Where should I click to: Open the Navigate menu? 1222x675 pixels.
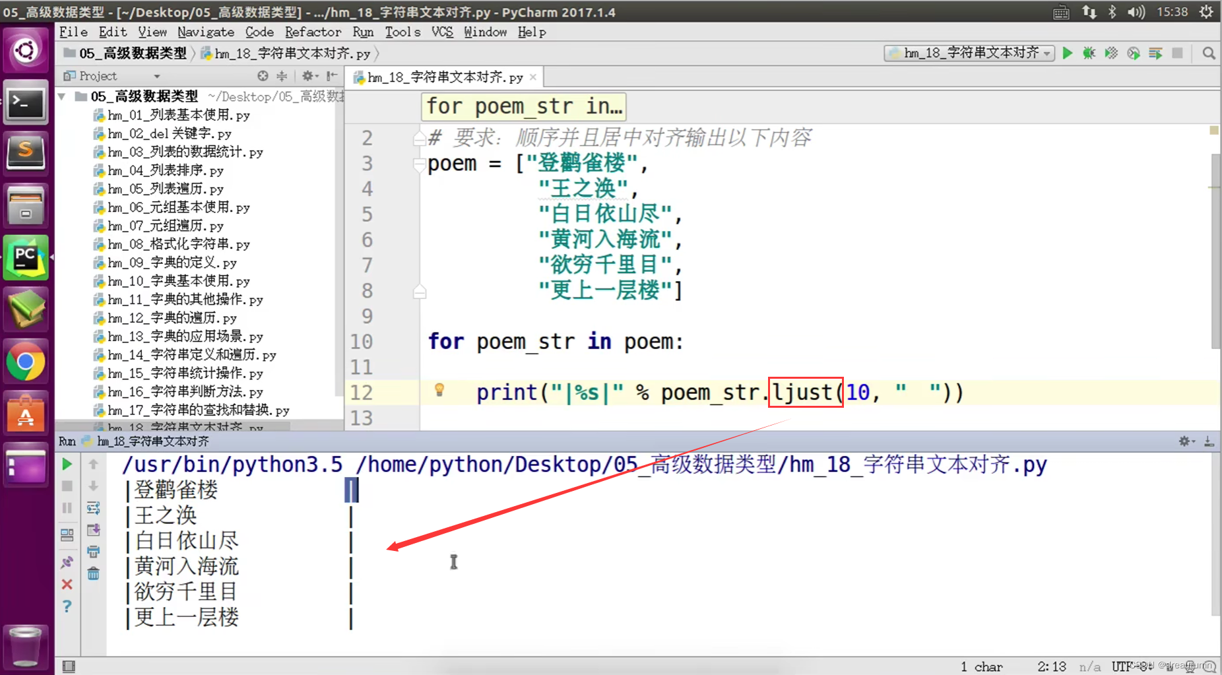tap(206, 32)
